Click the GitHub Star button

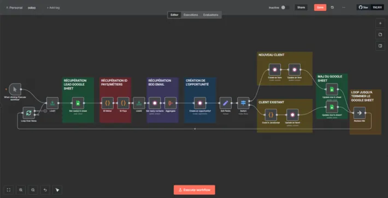pos(364,8)
